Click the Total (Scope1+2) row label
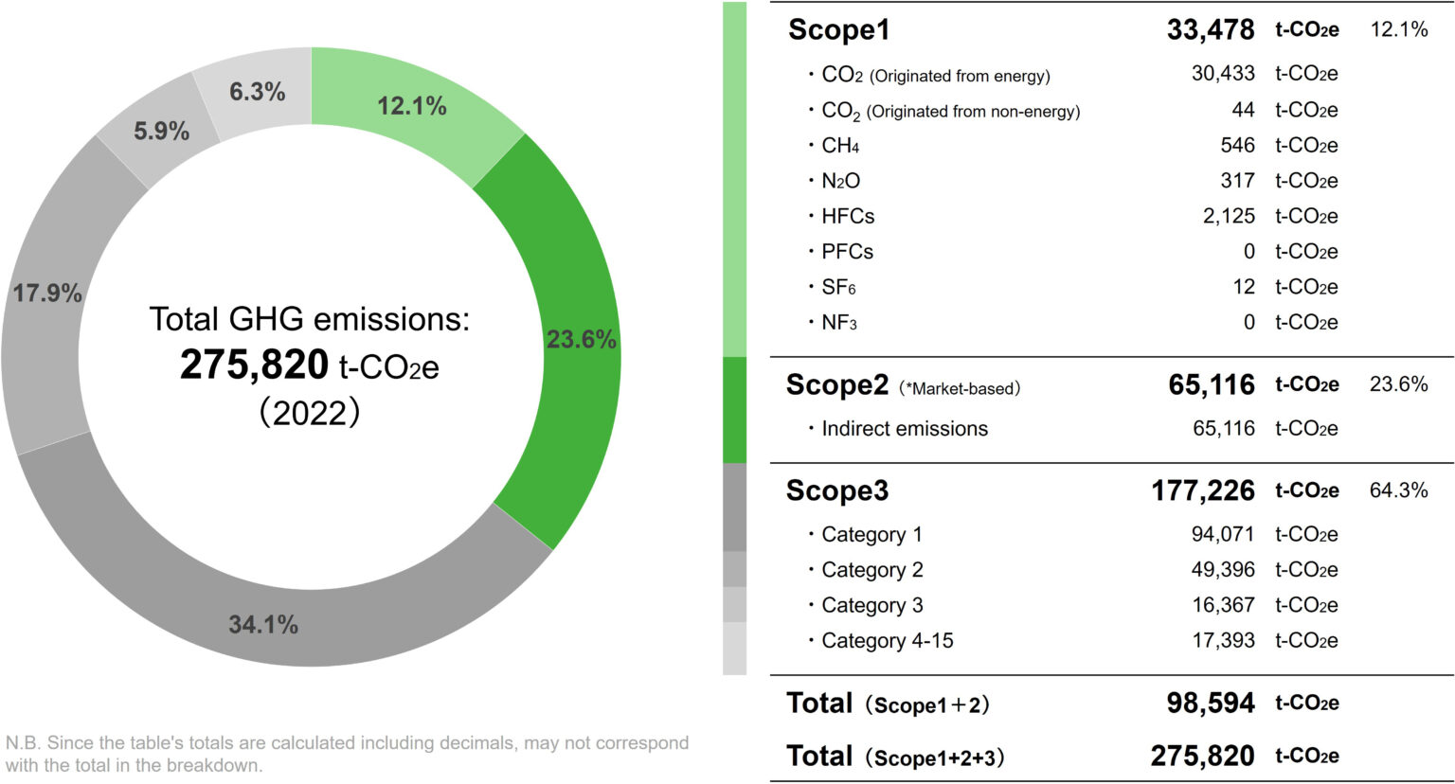 click(888, 704)
